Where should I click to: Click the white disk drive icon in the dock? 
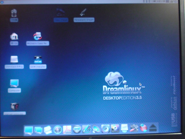[125, 128]
